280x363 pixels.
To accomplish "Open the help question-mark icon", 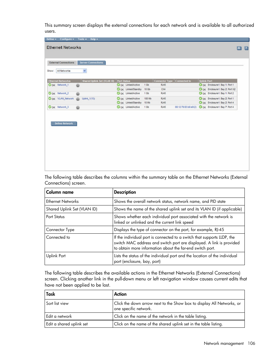I will click(246, 48).
